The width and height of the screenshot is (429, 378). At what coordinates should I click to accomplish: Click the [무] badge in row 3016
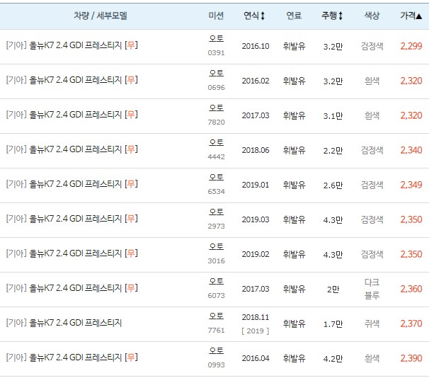point(132,253)
